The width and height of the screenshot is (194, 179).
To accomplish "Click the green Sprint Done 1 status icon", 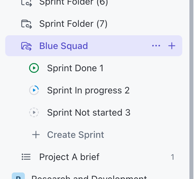I will (x=34, y=68).
